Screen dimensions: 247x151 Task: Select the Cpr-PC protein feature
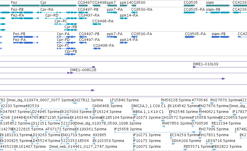pos(66,48)
